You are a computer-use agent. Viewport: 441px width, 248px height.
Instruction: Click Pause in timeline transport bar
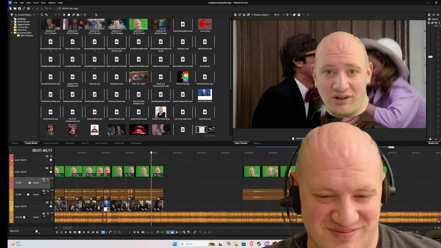pyautogui.click(x=75, y=232)
